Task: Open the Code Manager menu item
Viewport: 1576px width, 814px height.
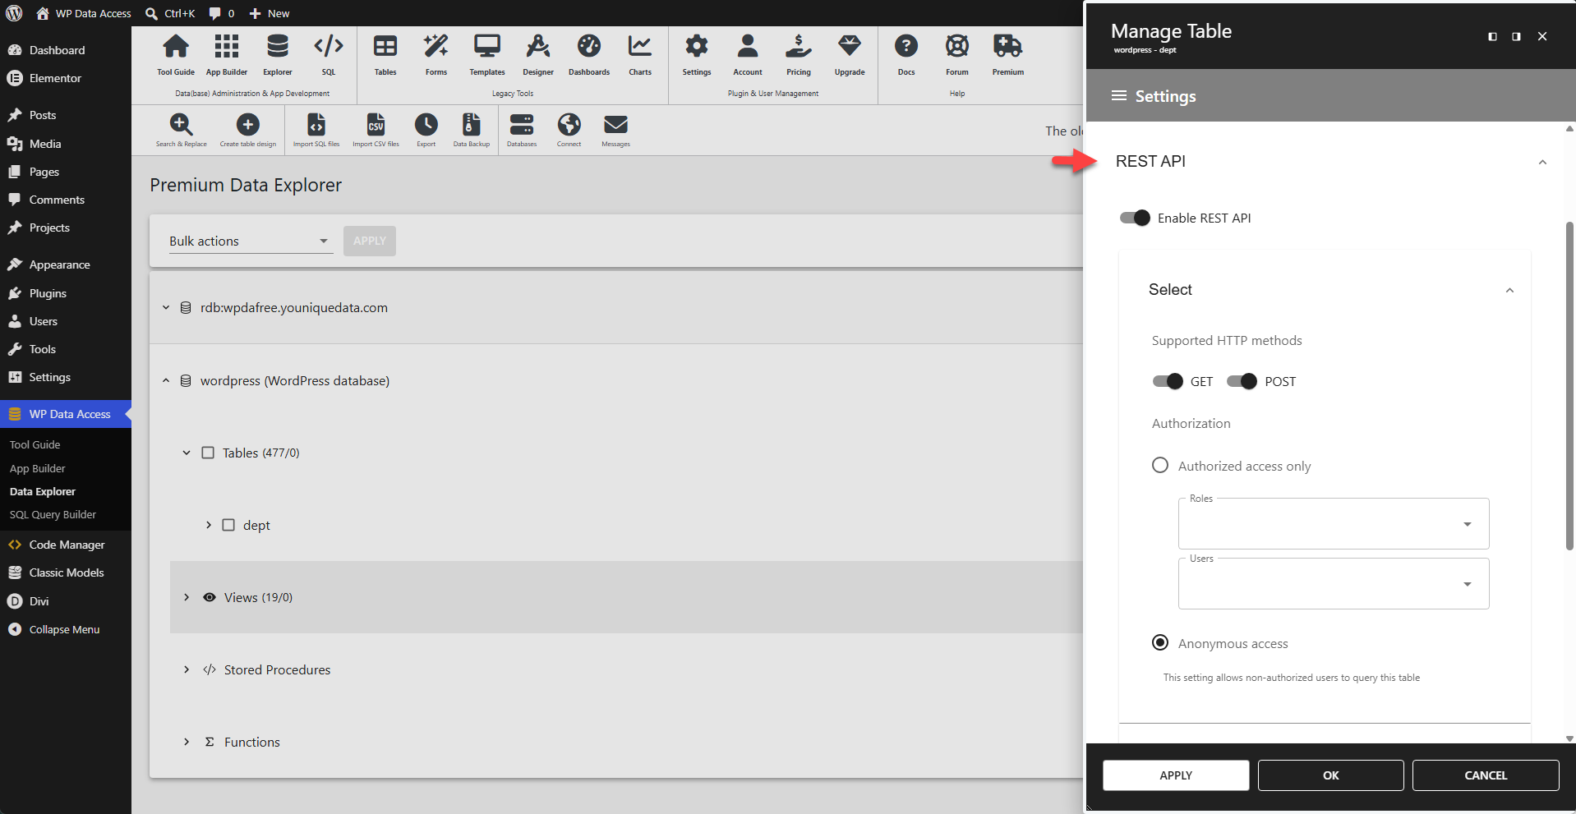Action: 66,545
